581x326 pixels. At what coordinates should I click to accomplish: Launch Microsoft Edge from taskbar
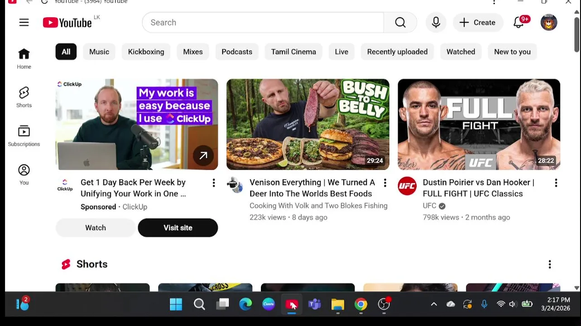point(245,304)
